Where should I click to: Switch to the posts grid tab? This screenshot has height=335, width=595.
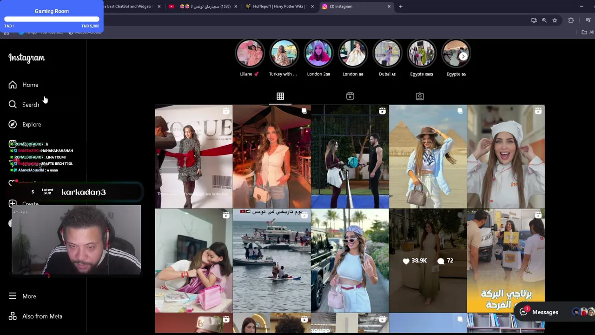click(x=280, y=96)
